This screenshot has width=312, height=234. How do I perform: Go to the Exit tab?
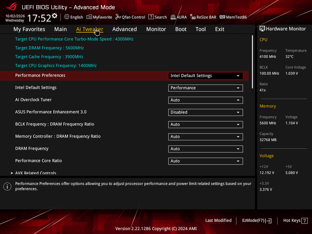pos(220,29)
